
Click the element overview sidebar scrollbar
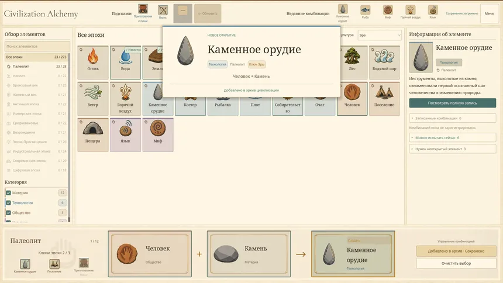pyautogui.click(x=69, y=138)
